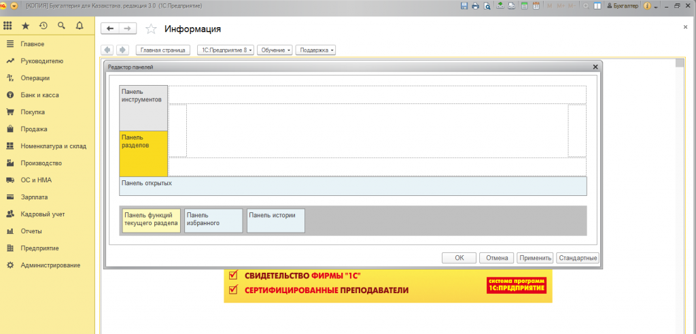Open the sections menu grid icon
This screenshot has height=334, width=696.
click(7, 26)
